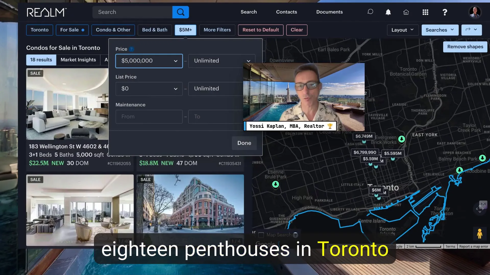
Task: Open the Contacts menu item
Action: [286, 12]
